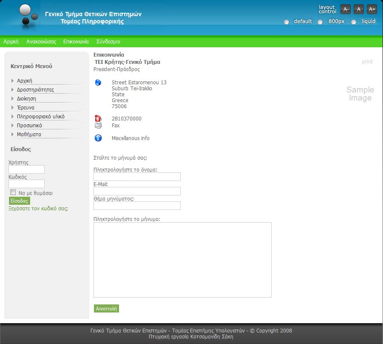Click the fax machine icon

coord(98,125)
